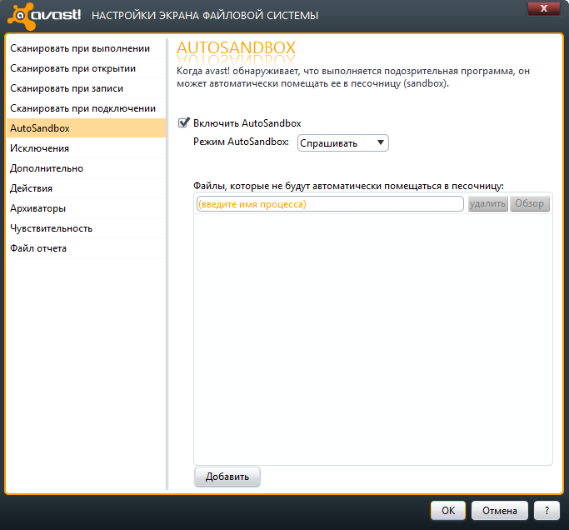Toggle the Включить AutoSandbox checkbox
This screenshot has width=569, height=530.
click(183, 123)
